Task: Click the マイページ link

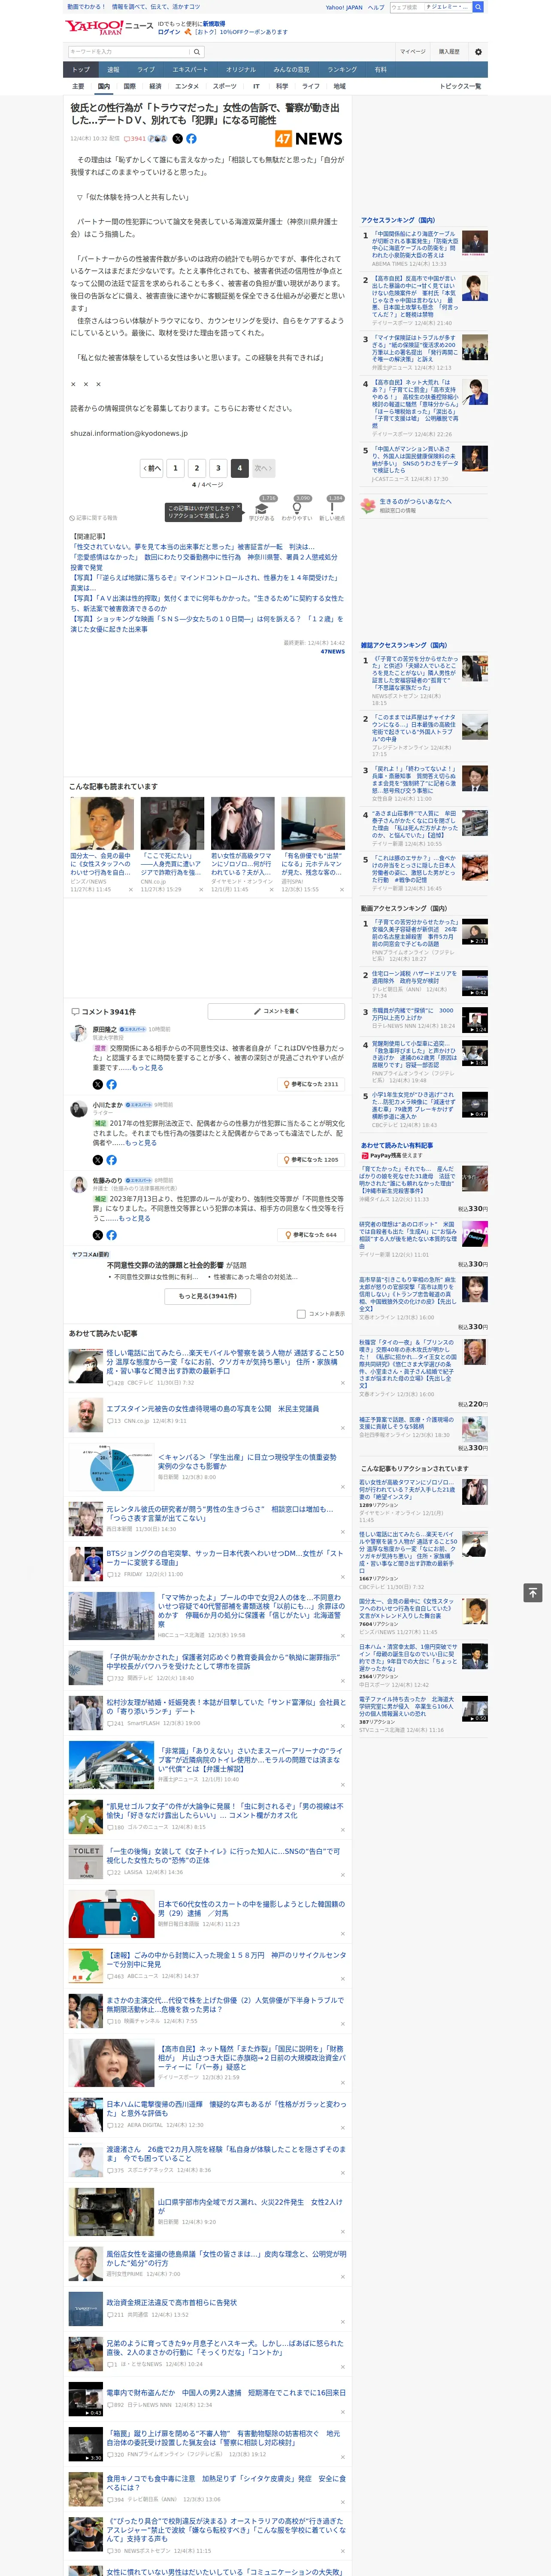Action: [413, 52]
